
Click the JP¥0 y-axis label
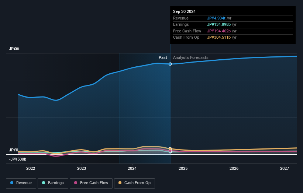pos(13,150)
